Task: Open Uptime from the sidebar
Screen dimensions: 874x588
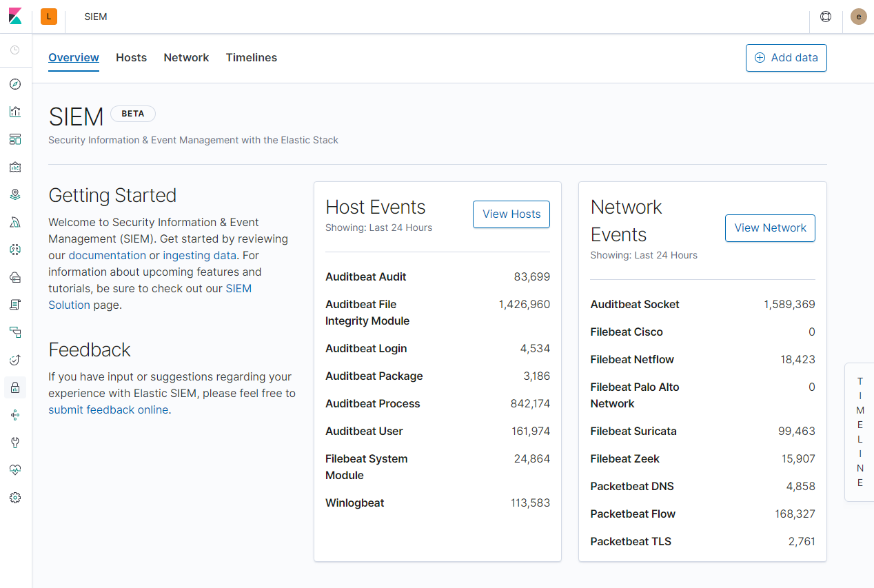Action: pos(15,360)
